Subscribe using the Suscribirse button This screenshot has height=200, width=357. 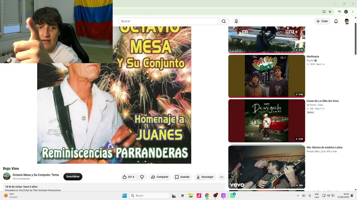click(x=73, y=177)
